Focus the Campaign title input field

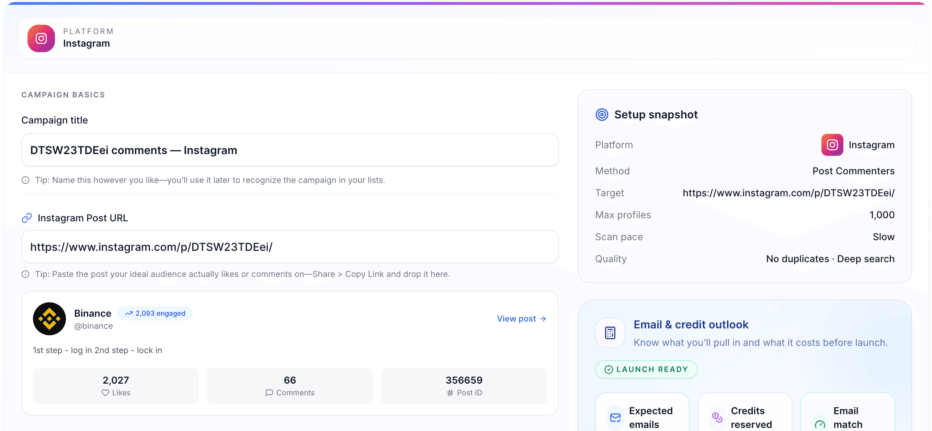coord(290,150)
